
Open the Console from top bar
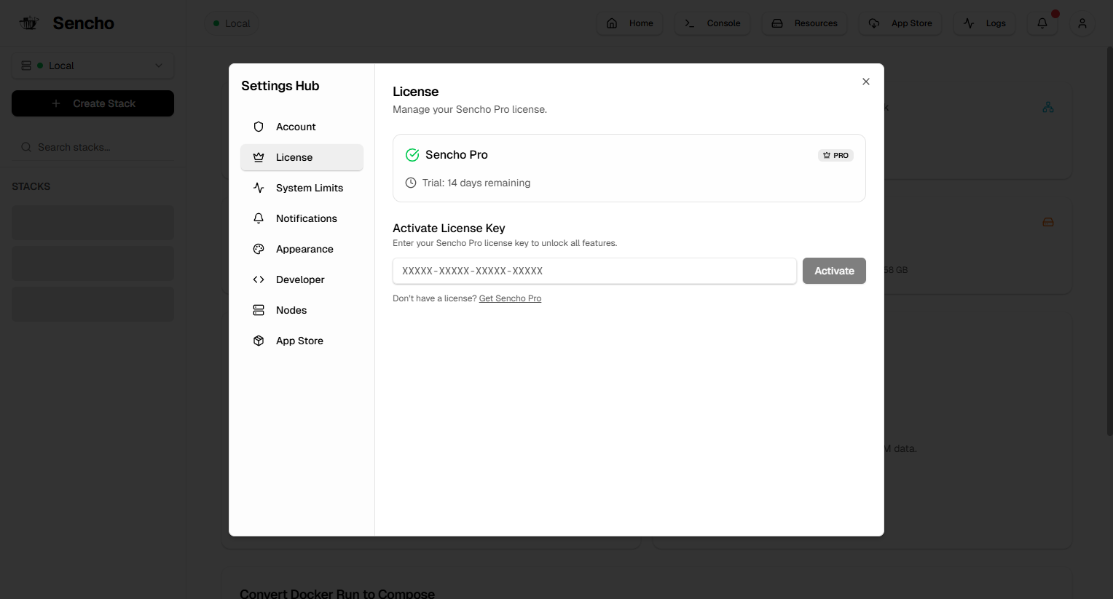click(712, 23)
